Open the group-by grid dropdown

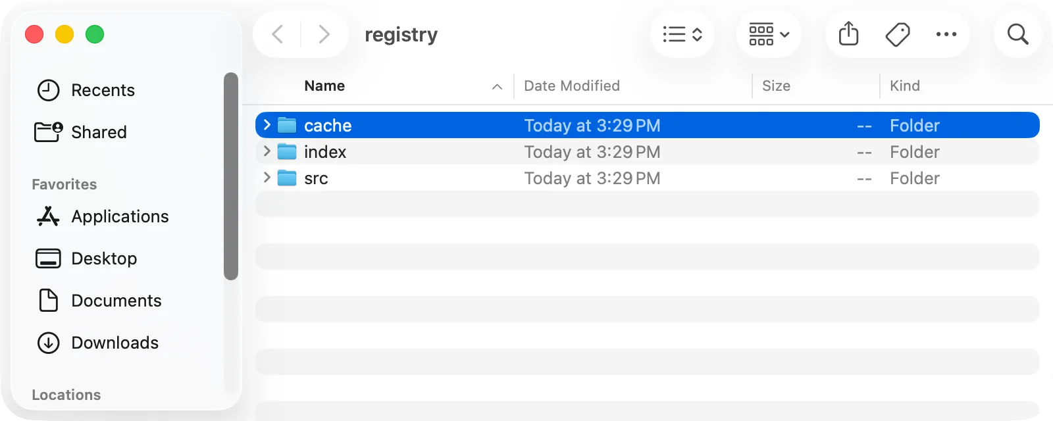pyautogui.click(x=769, y=34)
